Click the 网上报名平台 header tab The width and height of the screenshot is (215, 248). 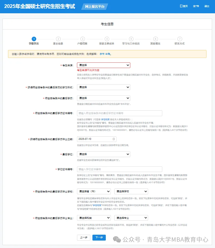95,6
